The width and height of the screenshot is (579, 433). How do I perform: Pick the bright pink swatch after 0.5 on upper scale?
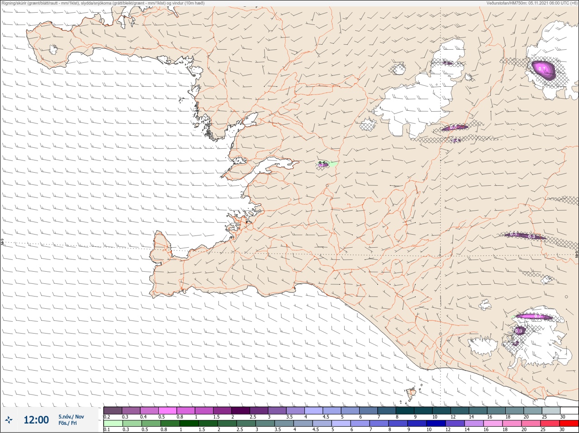168,410
